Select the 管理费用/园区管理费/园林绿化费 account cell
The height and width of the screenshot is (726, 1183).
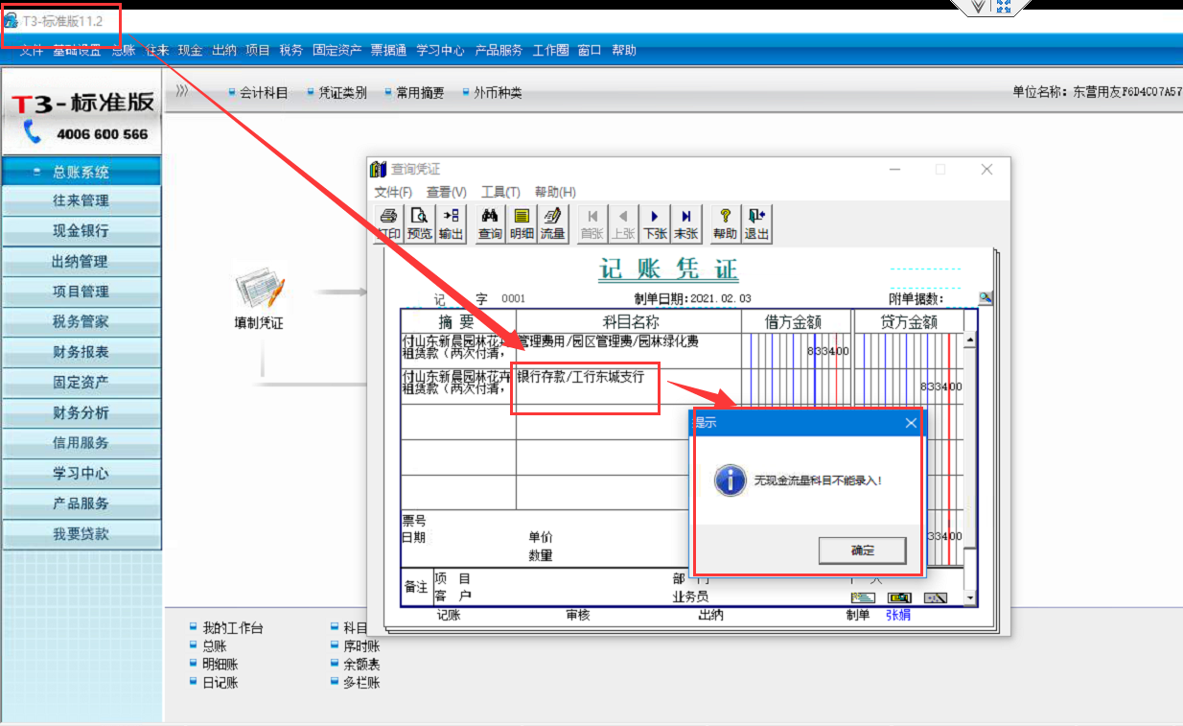pos(628,351)
